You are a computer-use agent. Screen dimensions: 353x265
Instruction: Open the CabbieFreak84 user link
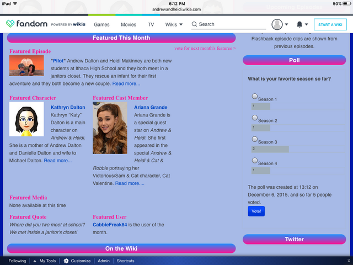[110, 225]
